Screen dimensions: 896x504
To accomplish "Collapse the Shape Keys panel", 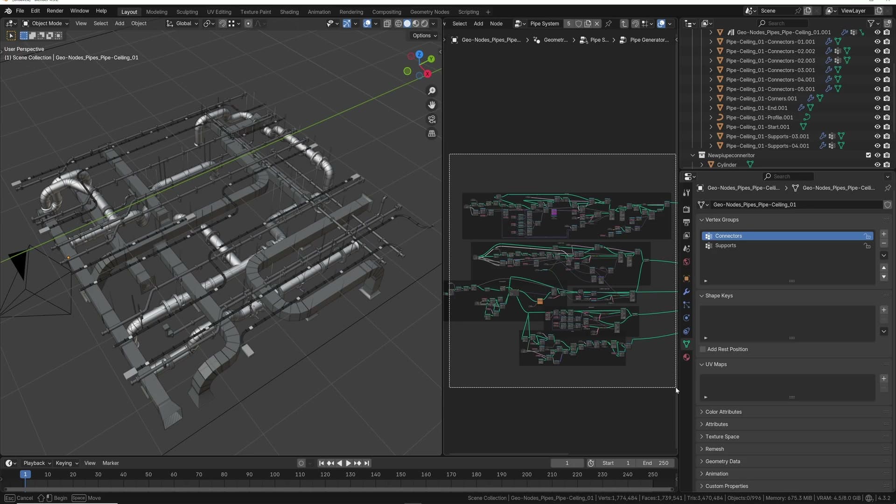I will tap(701, 295).
